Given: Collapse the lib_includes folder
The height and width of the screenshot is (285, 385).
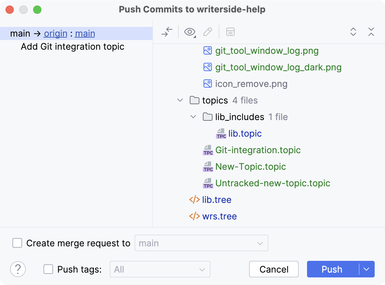Looking at the screenshot, I should click(193, 117).
